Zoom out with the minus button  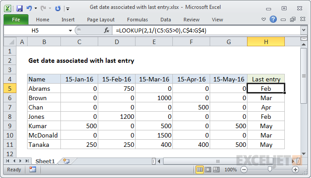[x=244, y=170]
